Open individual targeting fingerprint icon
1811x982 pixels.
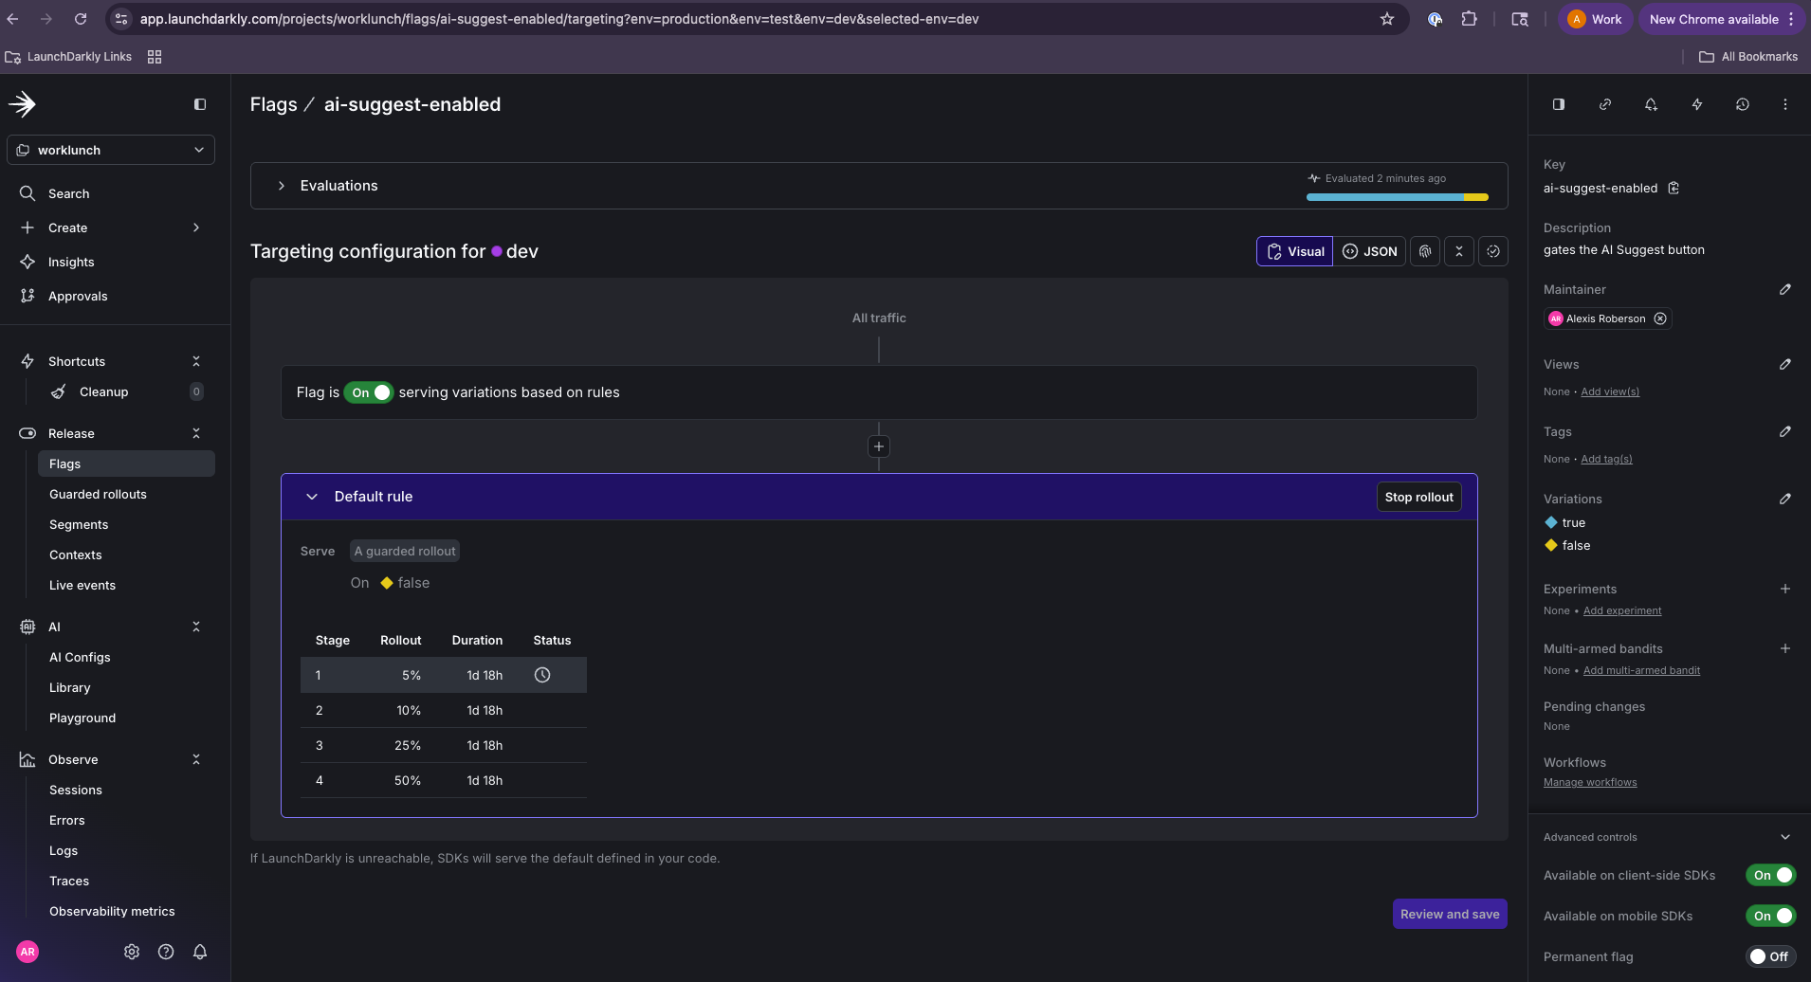coord(1425,251)
